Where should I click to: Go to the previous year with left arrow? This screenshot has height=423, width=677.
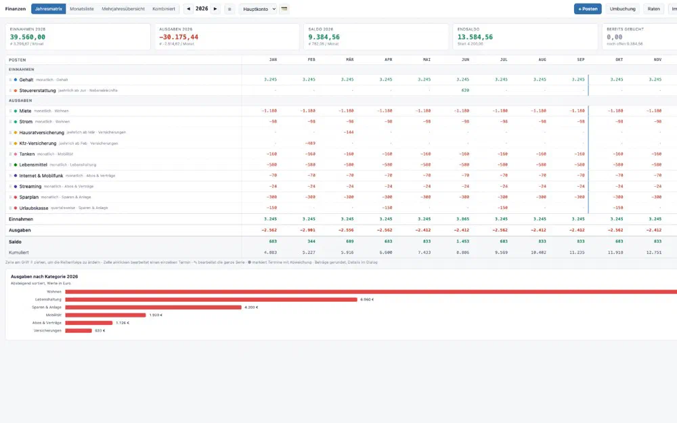pyautogui.click(x=188, y=9)
